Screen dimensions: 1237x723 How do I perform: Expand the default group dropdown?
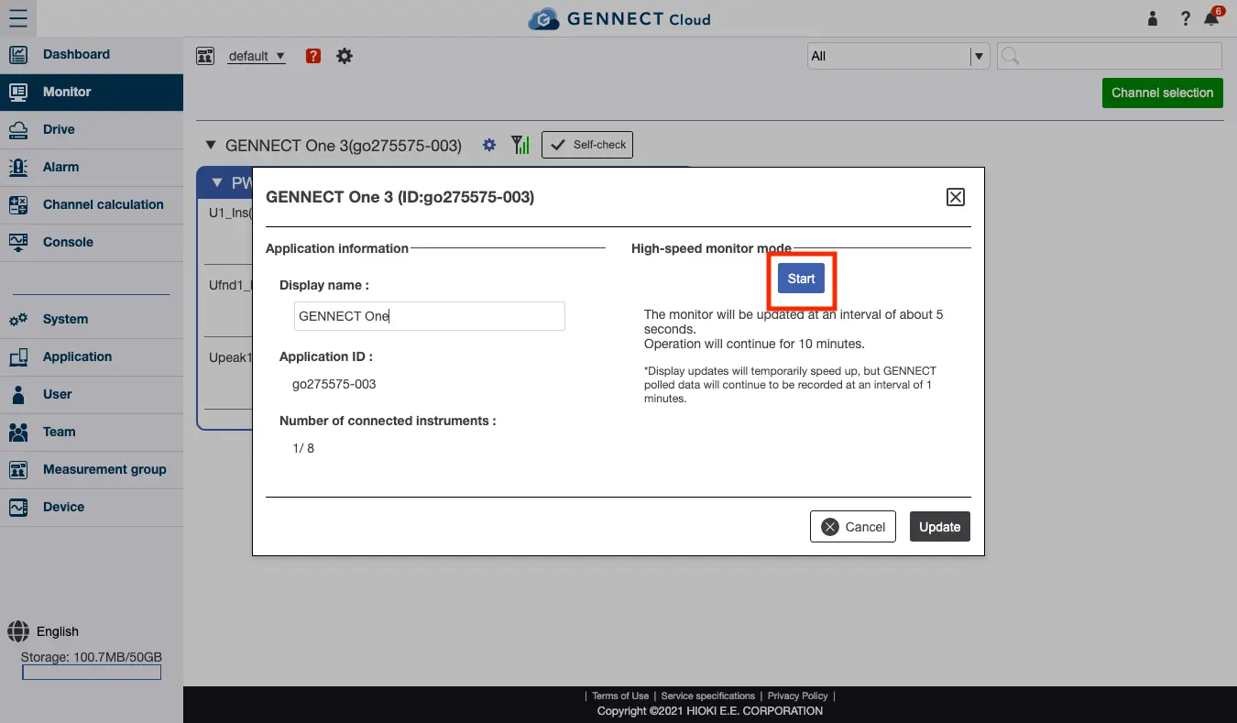pyautogui.click(x=257, y=56)
